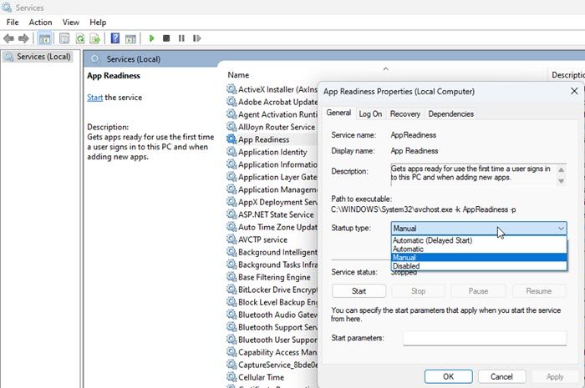
Task: Open the Action menu
Action: pyautogui.click(x=40, y=23)
